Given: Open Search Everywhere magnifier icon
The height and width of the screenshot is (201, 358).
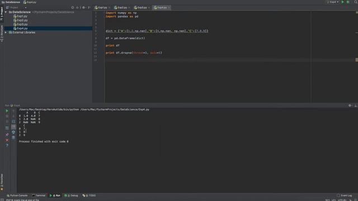Looking at the screenshot, I should pyautogui.click(x=356, y=2).
